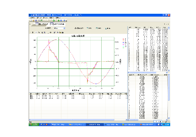Open the first menu bar item
This screenshot has height=137, width=196.
[33, 18]
